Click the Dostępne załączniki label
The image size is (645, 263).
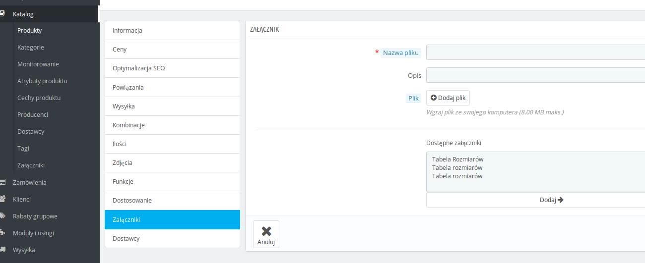(453, 143)
